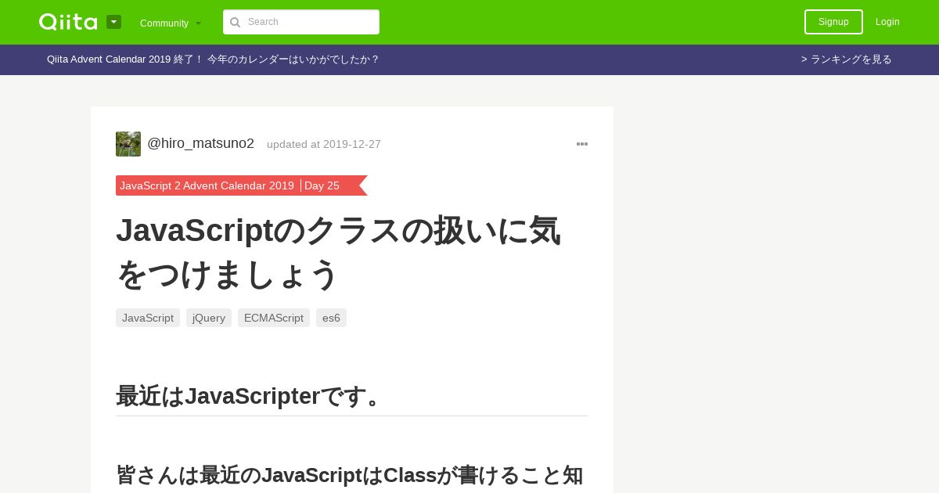The width and height of the screenshot is (939, 493).
Task: Click the Login link
Action: [x=887, y=22]
